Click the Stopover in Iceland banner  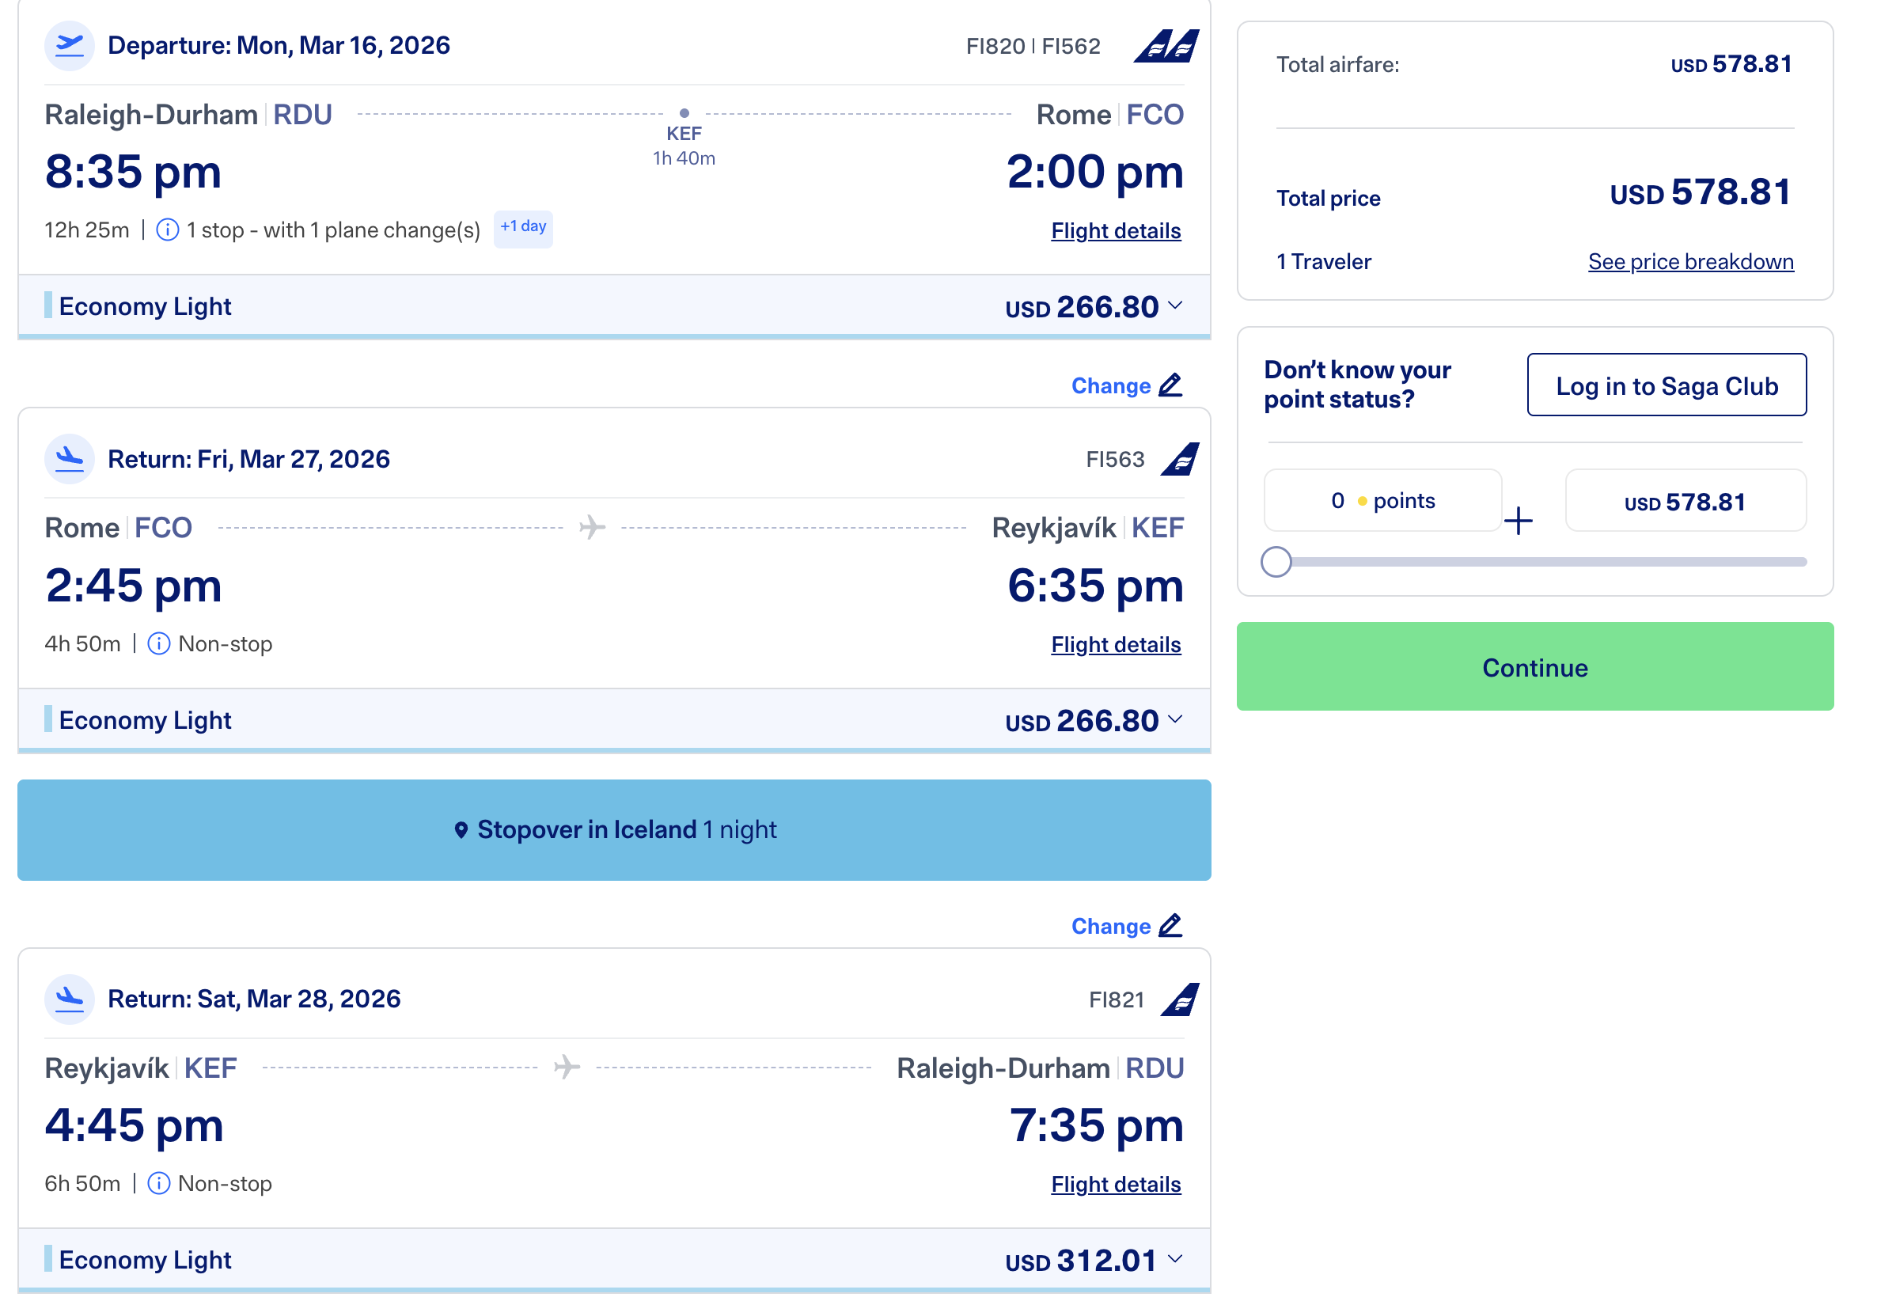tap(614, 830)
